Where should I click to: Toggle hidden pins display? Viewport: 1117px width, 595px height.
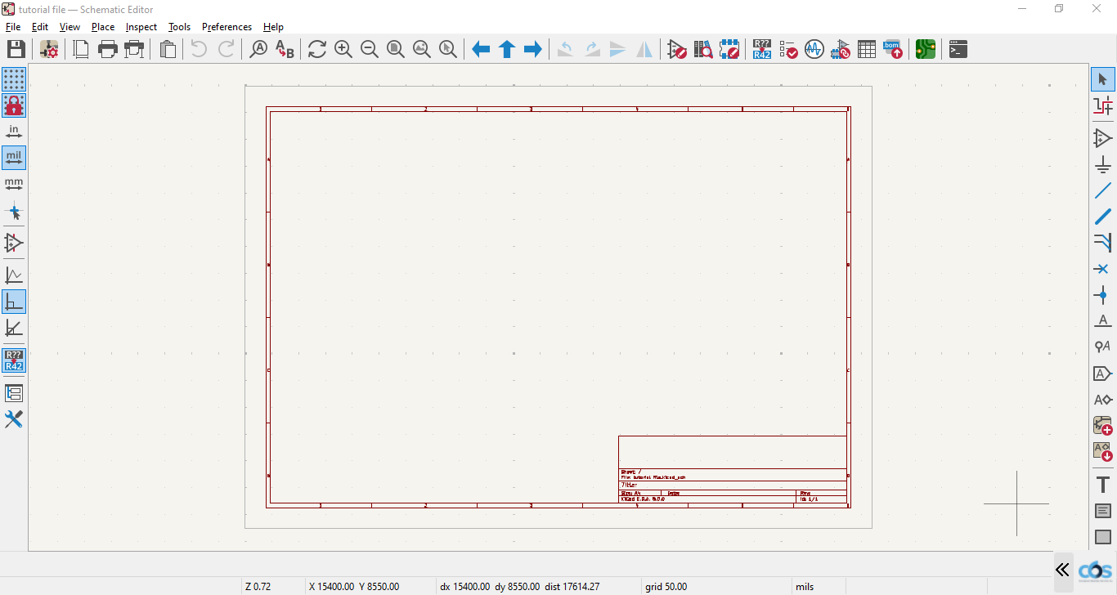pyautogui.click(x=14, y=243)
